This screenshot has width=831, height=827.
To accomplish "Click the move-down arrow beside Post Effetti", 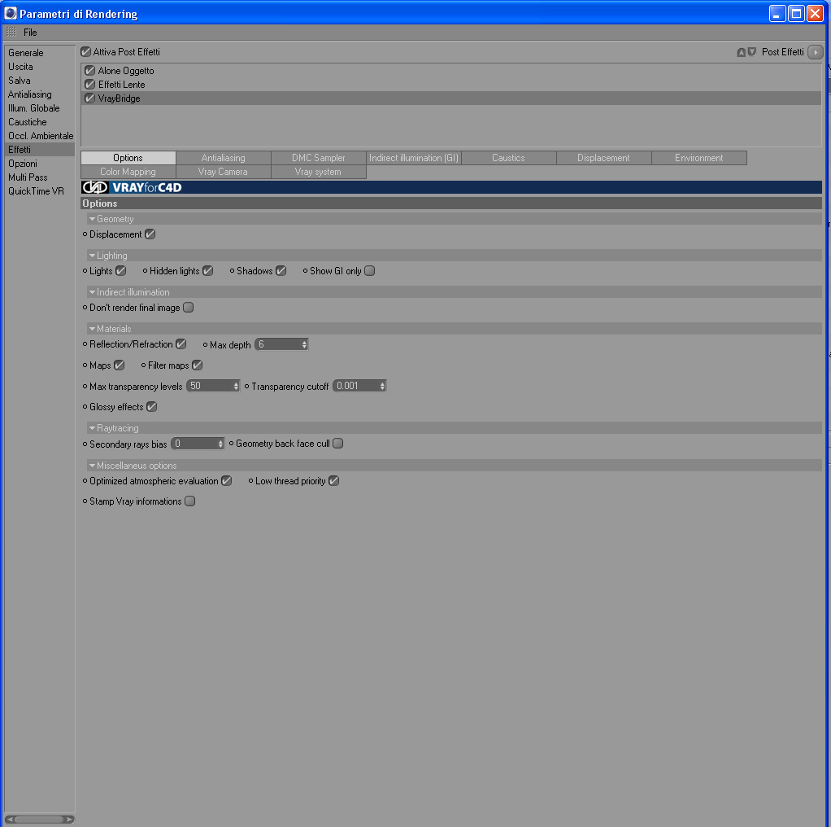I will 751,52.
